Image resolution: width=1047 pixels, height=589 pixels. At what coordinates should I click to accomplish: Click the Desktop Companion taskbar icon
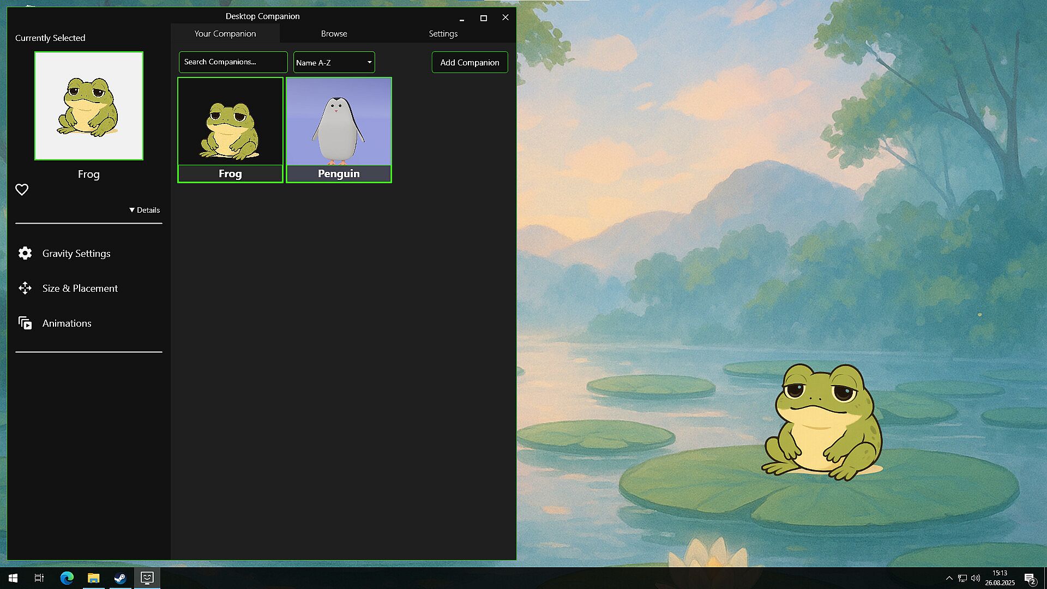tap(147, 578)
